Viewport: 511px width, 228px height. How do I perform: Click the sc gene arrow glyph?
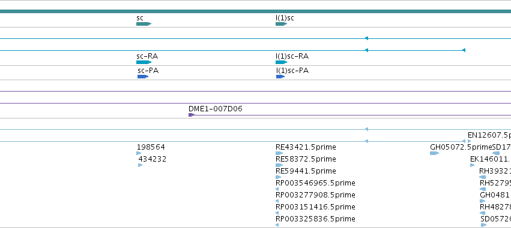tap(144, 24)
